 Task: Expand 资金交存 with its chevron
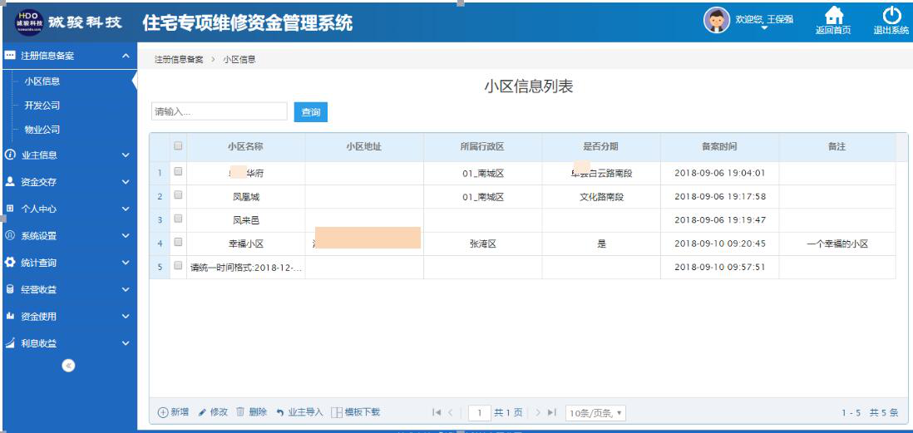[x=126, y=181]
